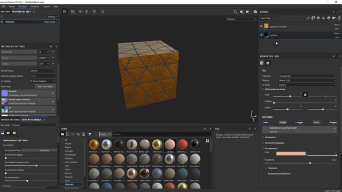Screen dimensions: 342x192
Task: Remove the Materials filter tag in shelf
Action: 110,134
